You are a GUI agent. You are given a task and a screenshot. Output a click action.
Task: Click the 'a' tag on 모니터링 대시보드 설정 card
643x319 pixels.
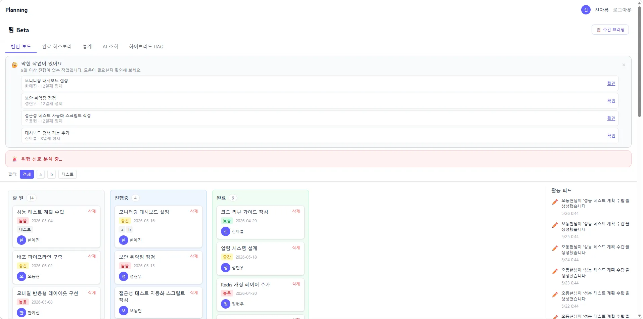[x=122, y=230]
